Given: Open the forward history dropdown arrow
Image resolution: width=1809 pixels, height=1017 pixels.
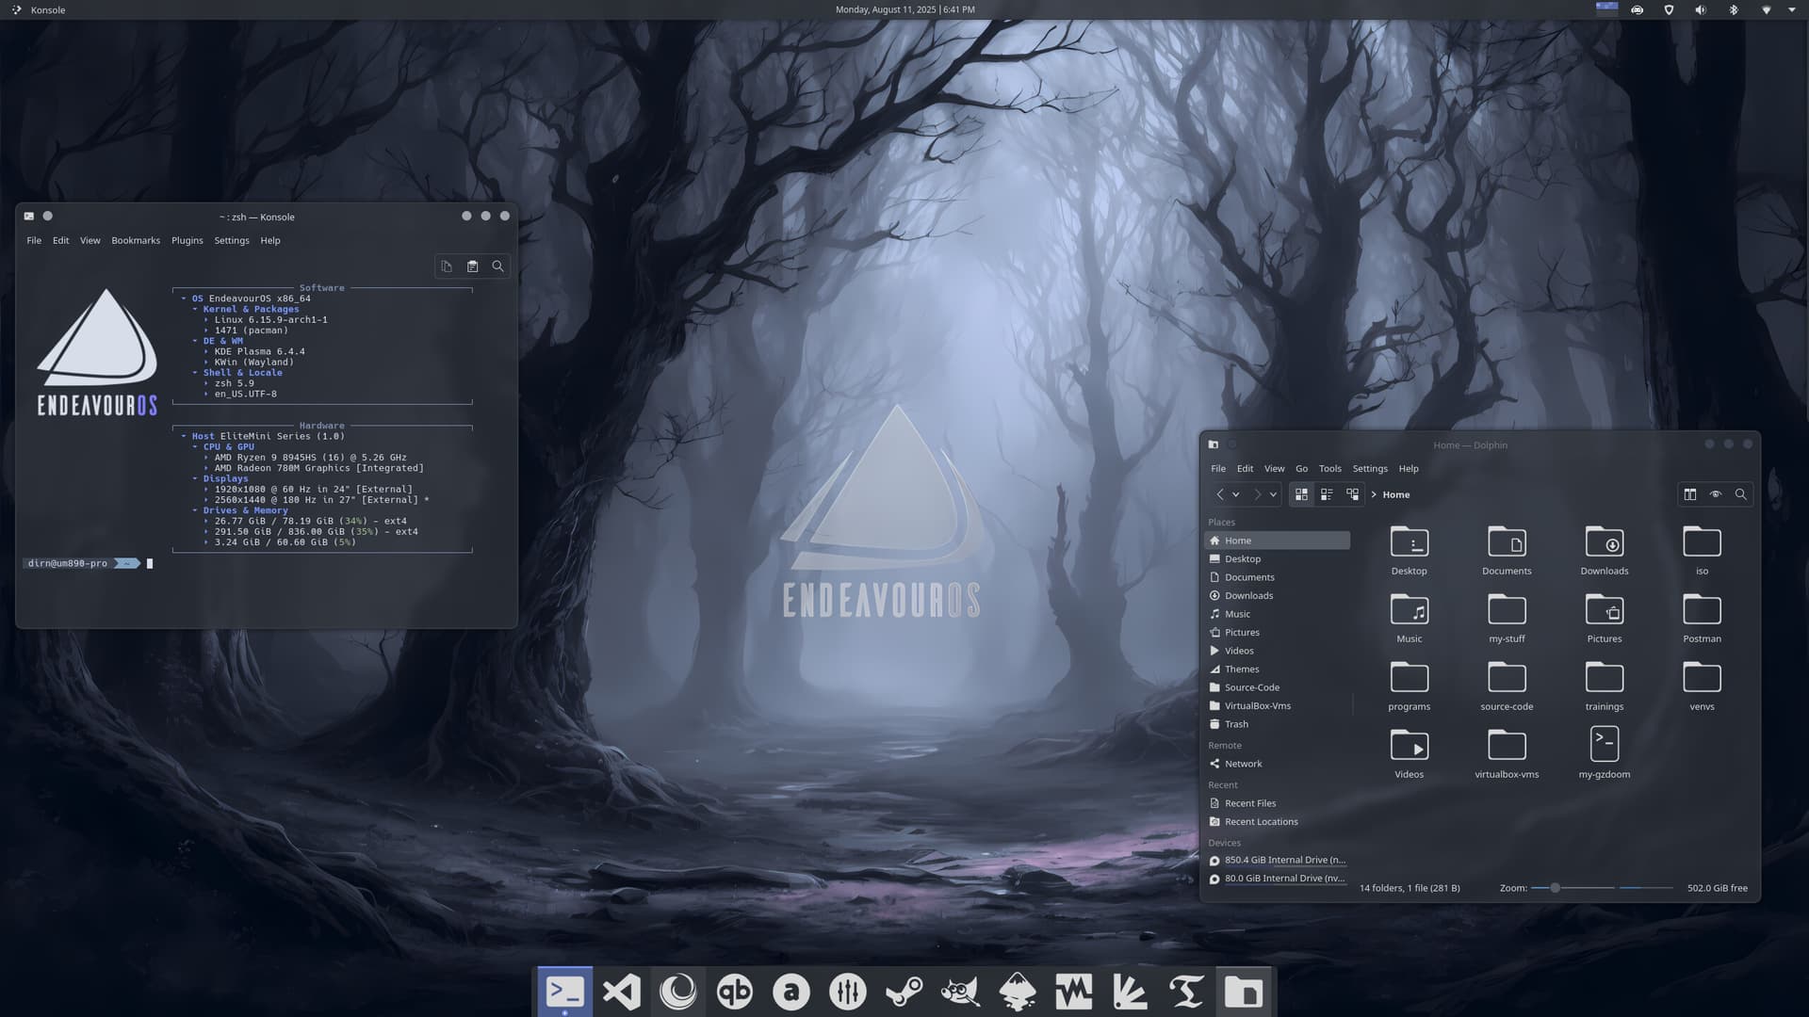Looking at the screenshot, I should [1273, 494].
